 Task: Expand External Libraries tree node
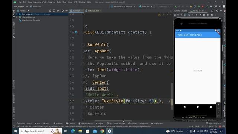[x=17, y=17]
